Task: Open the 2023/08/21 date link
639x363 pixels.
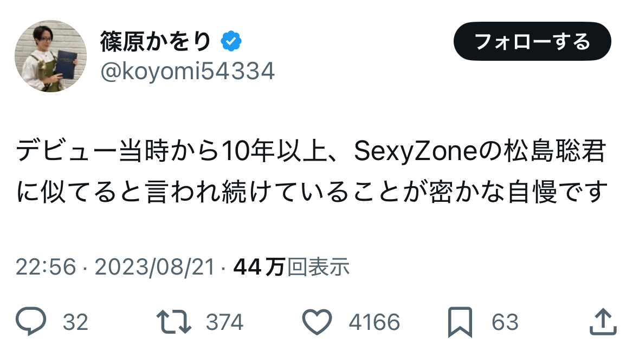Action: [155, 267]
